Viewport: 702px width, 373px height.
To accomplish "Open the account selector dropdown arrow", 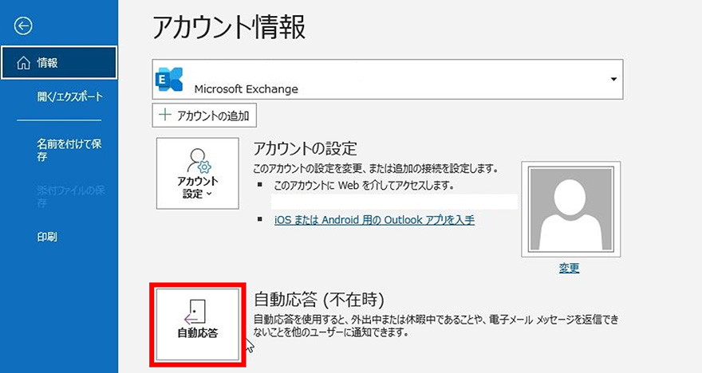I will pyautogui.click(x=613, y=80).
